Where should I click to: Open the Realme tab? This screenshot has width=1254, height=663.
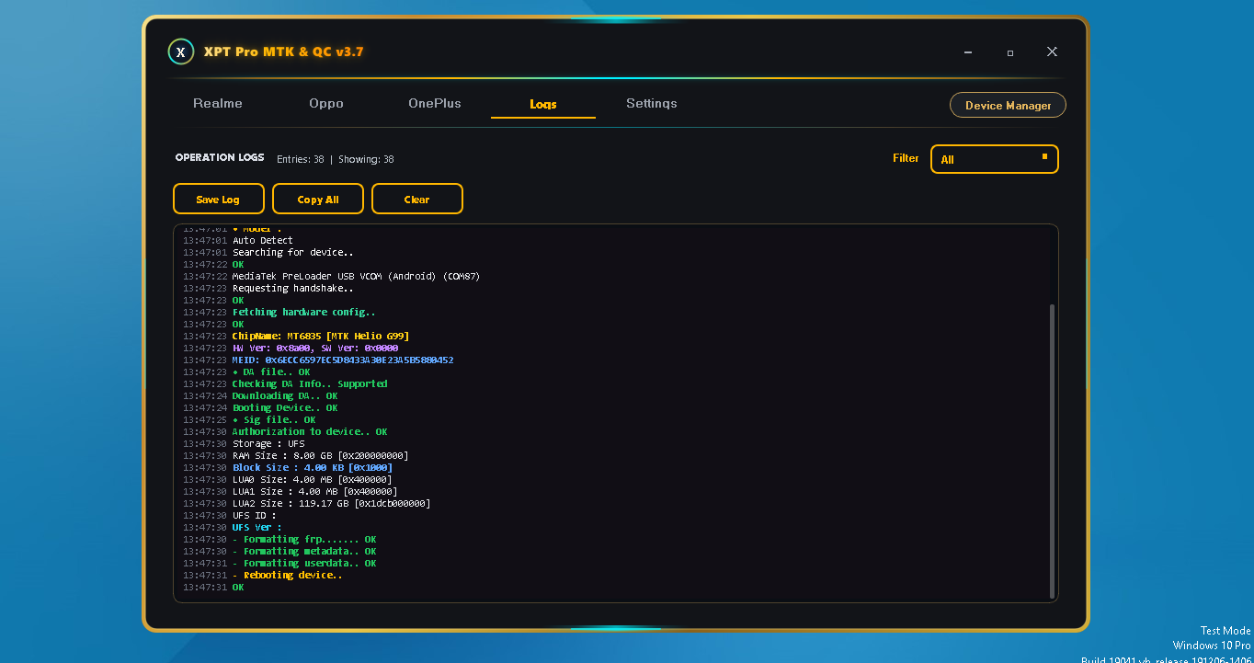pyautogui.click(x=218, y=104)
